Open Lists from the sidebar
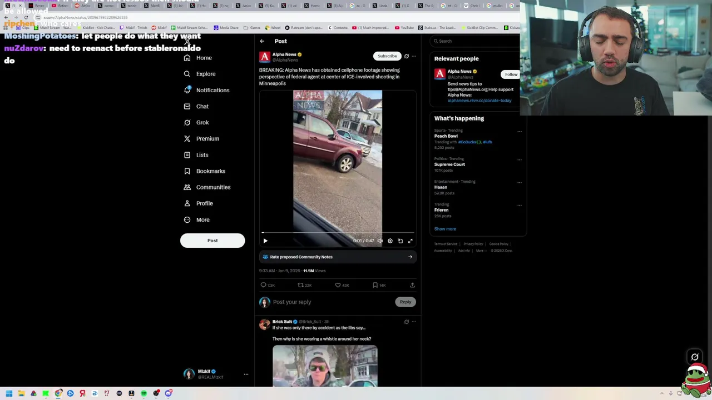 point(196,155)
